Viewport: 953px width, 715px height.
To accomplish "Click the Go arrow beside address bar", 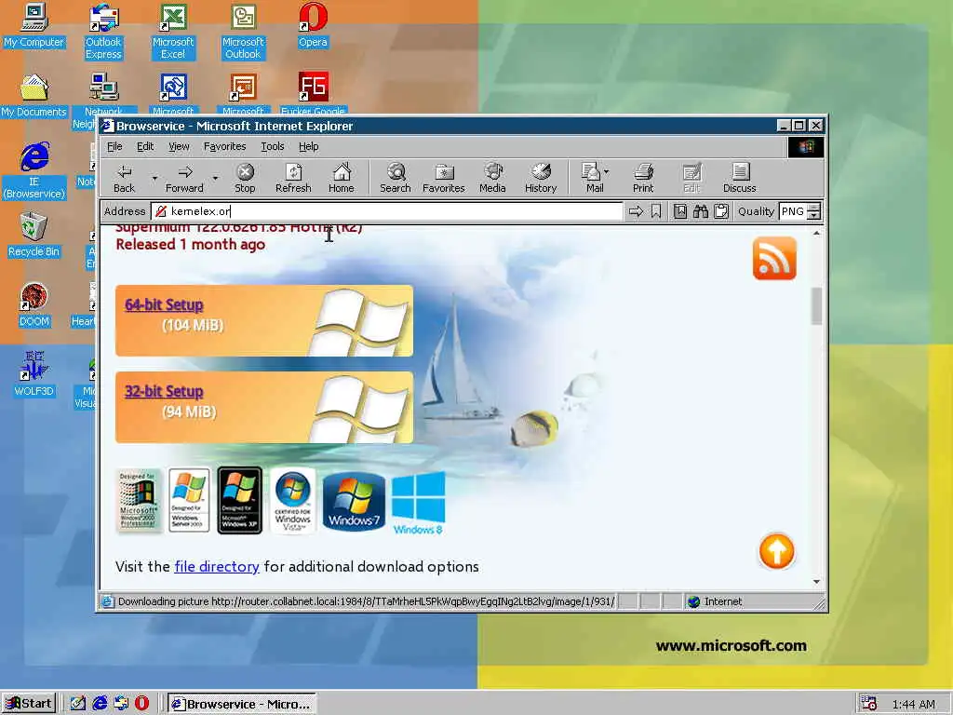I will pyautogui.click(x=636, y=211).
